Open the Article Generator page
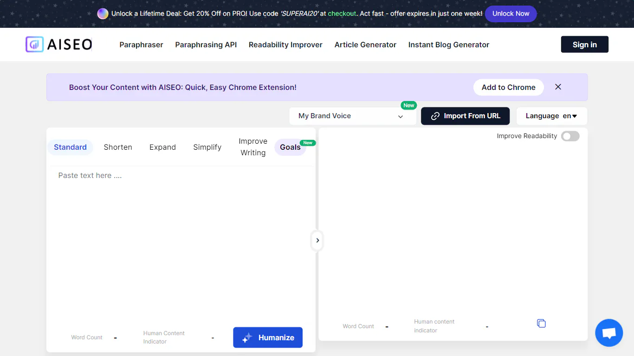The image size is (634, 356). pyautogui.click(x=365, y=44)
